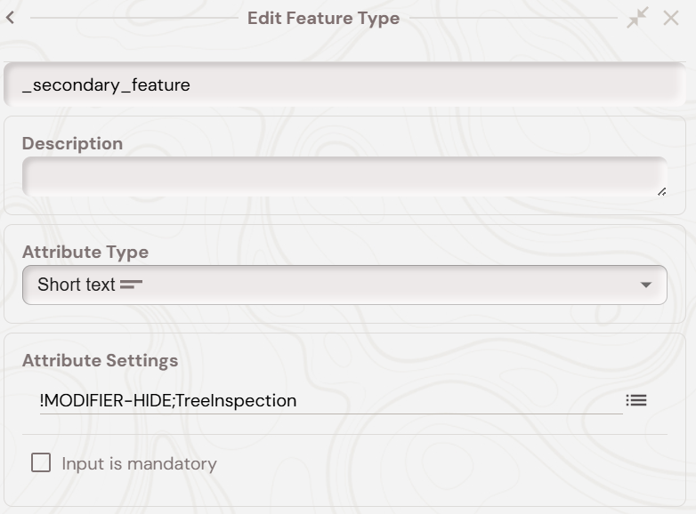Click the 'Attribute Type' section label
The width and height of the screenshot is (696, 514).
tap(85, 252)
